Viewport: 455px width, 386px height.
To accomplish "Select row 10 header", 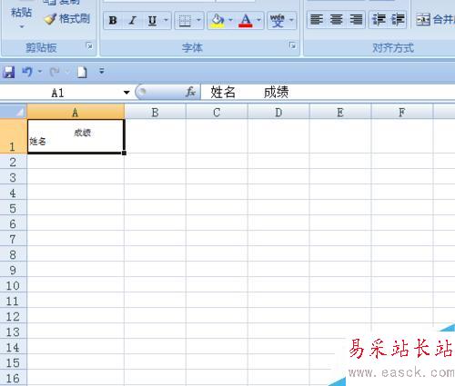I will pos(14,285).
